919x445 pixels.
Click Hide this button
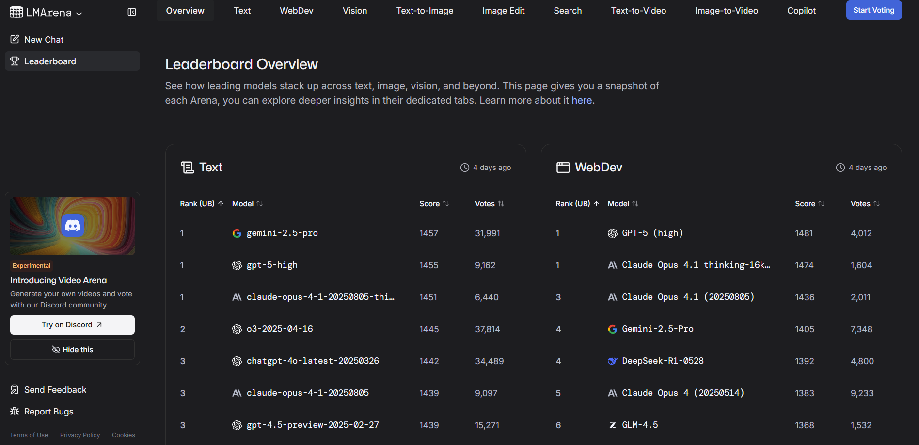tap(72, 350)
